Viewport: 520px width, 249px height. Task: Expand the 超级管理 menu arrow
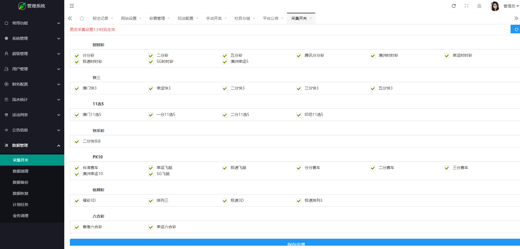click(59, 54)
